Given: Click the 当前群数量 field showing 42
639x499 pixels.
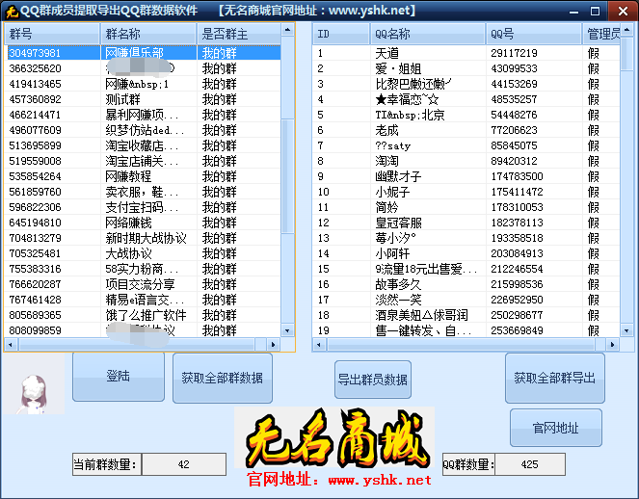Looking at the screenshot, I should click(184, 464).
